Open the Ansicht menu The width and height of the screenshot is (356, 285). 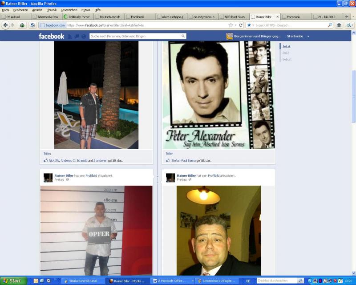[x=37, y=10]
